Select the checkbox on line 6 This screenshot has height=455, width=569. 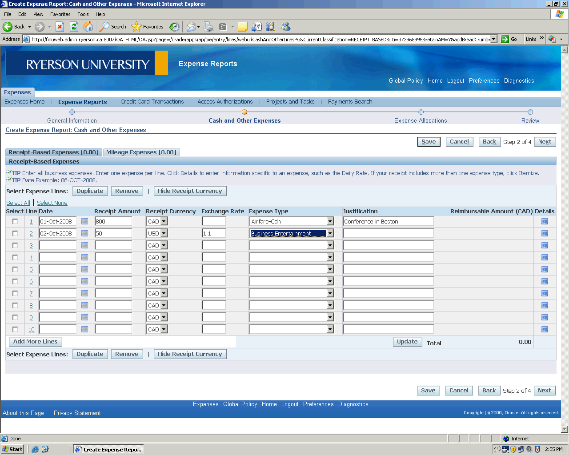click(x=15, y=281)
